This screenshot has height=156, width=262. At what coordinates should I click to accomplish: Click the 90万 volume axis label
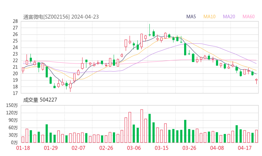coord(13,120)
